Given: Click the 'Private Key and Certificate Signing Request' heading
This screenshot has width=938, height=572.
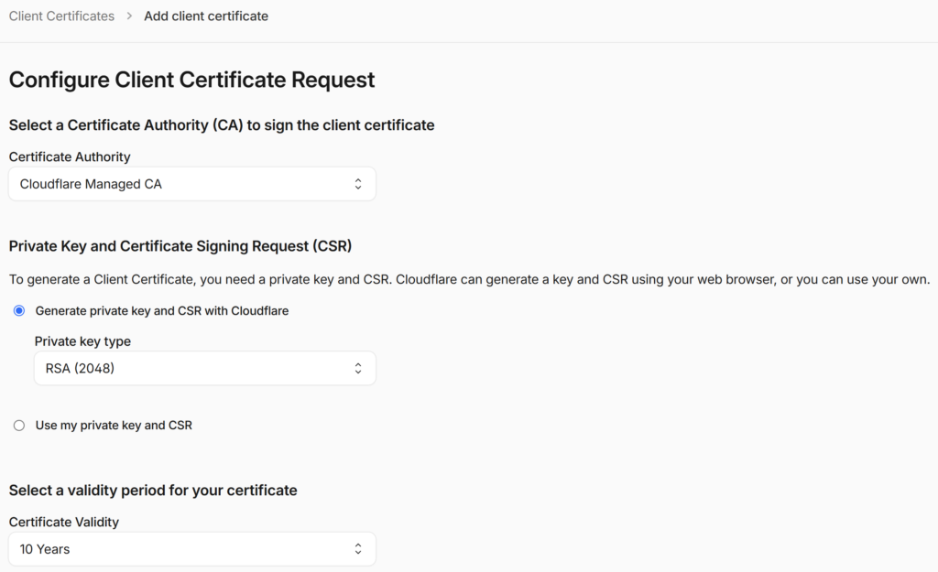Looking at the screenshot, I should coord(180,245).
